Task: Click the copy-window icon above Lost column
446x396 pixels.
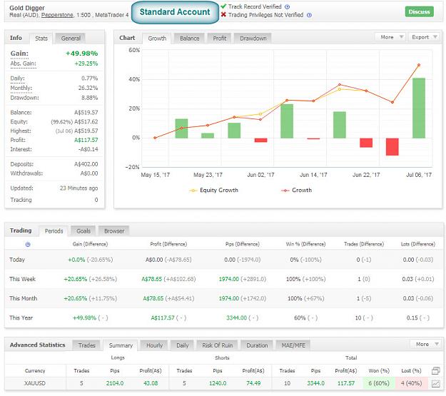Action: tap(435, 371)
